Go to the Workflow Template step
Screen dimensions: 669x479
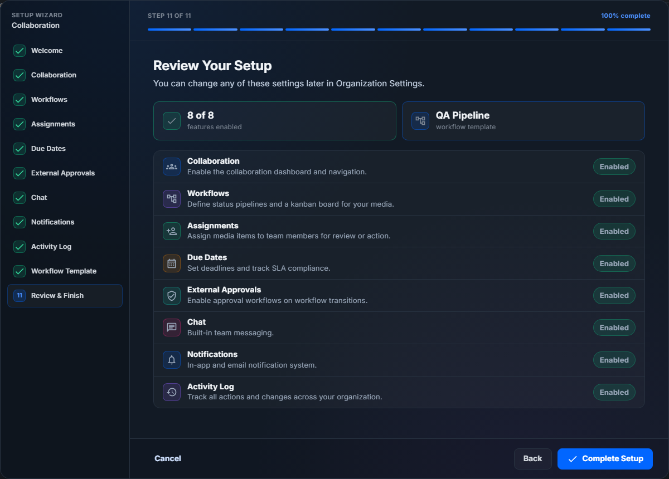65,271
